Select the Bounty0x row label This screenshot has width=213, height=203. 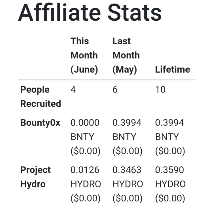(40, 123)
